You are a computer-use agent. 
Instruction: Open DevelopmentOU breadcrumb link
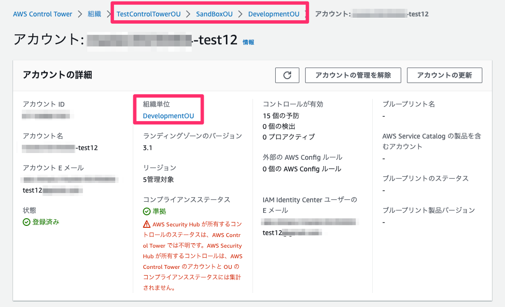pos(273,14)
